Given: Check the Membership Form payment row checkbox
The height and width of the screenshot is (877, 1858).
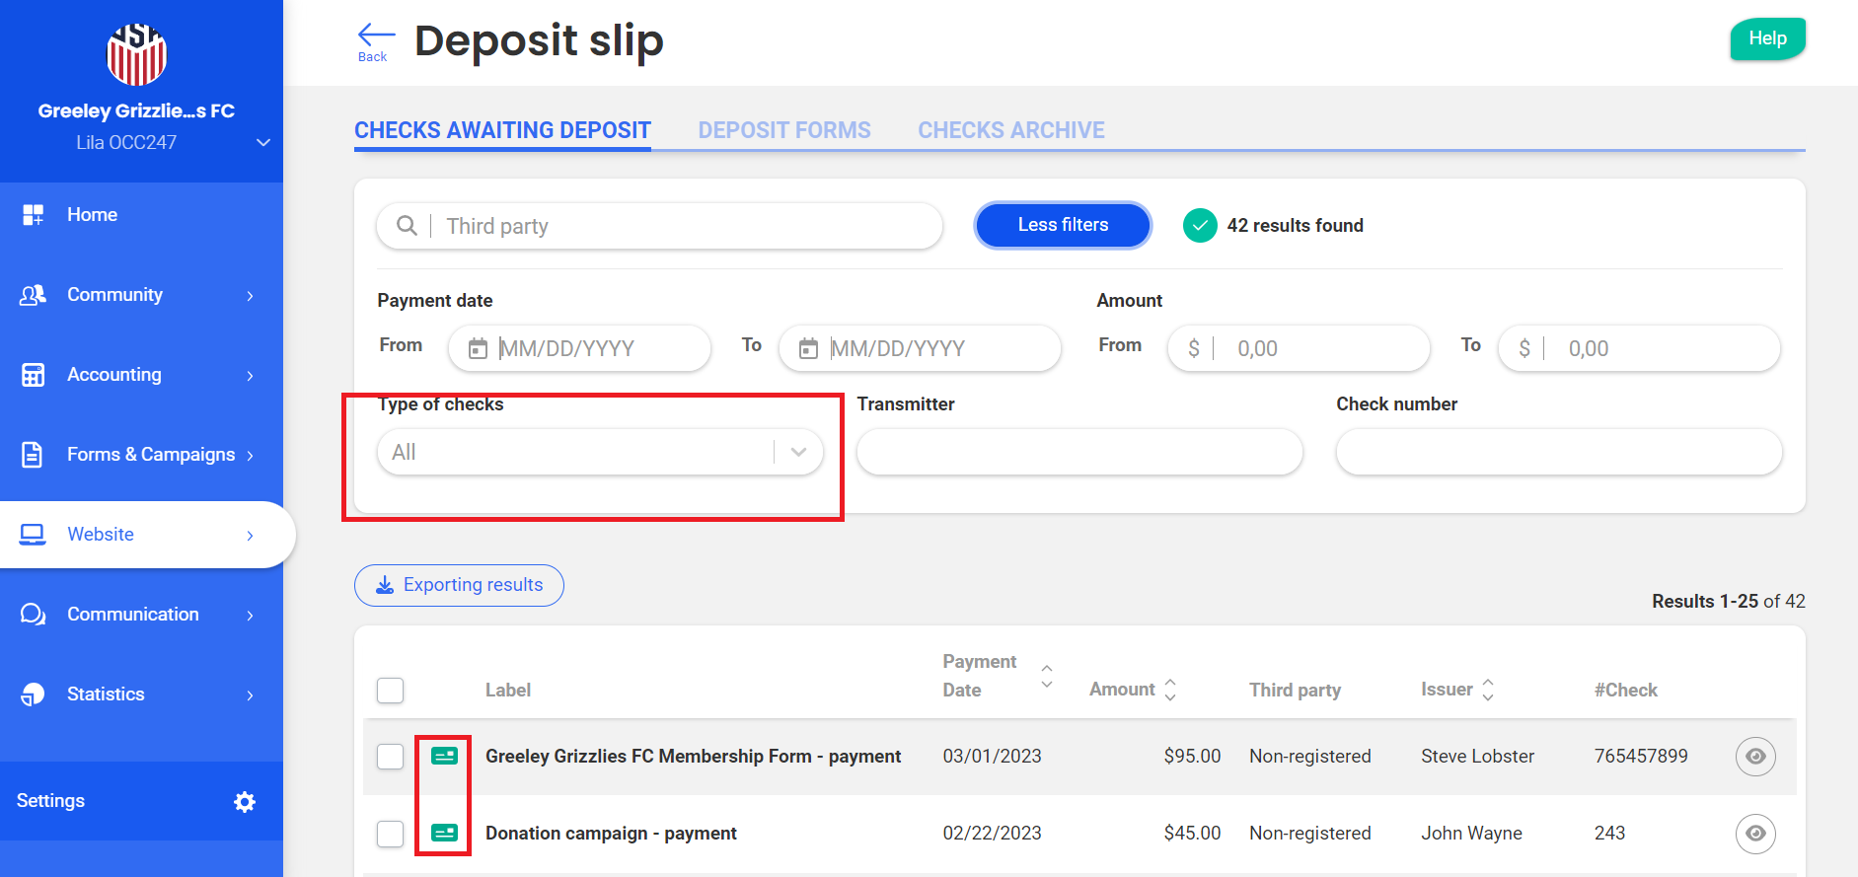Looking at the screenshot, I should (x=391, y=757).
